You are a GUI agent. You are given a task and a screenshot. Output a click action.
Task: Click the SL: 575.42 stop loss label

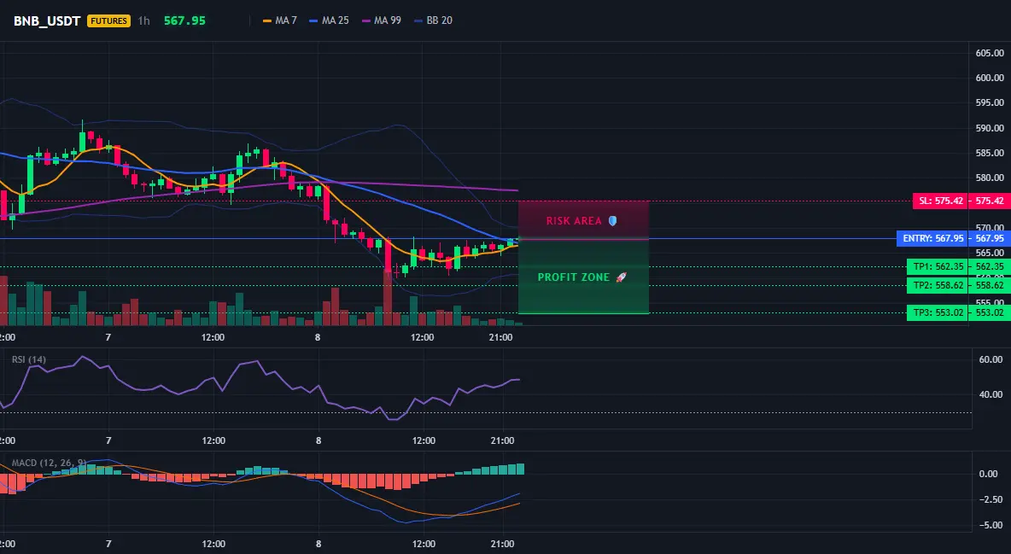(940, 201)
